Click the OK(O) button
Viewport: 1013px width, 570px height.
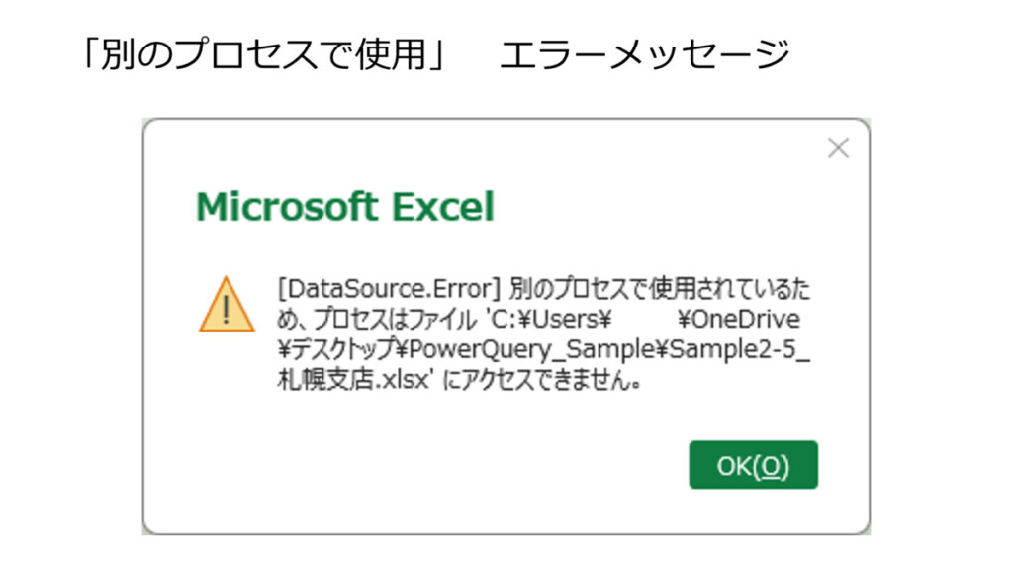[753, 465]
